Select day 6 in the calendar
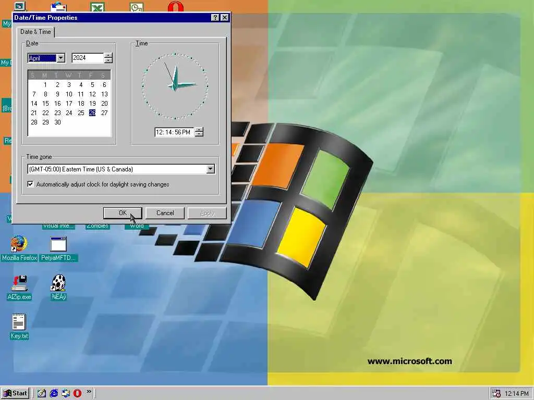Image resolution: width=534 pixels, height=400 pixels. pos(104,85)
